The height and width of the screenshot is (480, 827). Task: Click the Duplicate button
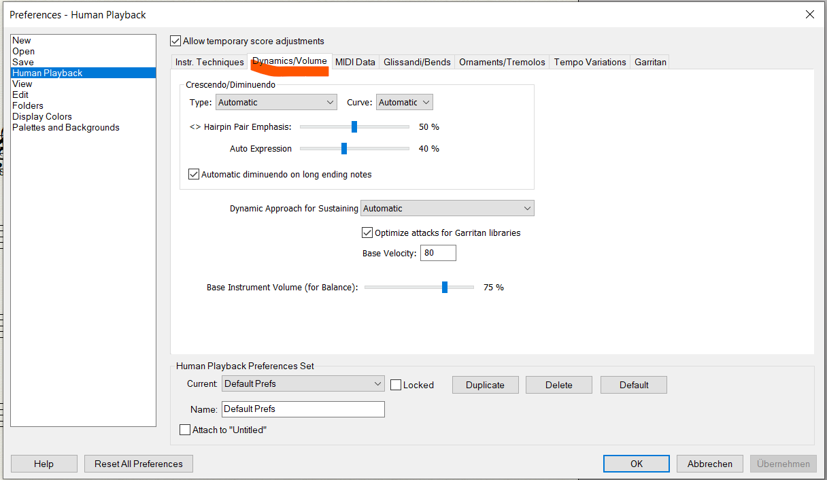(x=485, y=385)
